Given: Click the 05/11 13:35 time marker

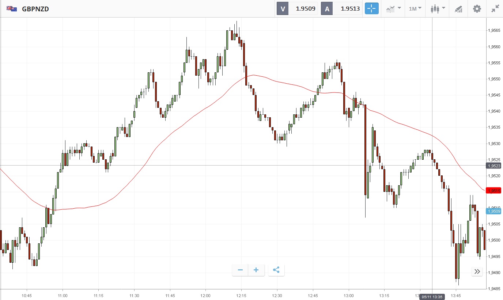Looking at the screenshot, I should [432, 297].
